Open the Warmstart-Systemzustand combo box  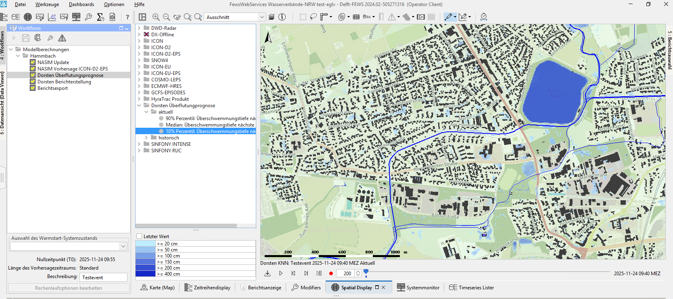(x=69, y=246)
